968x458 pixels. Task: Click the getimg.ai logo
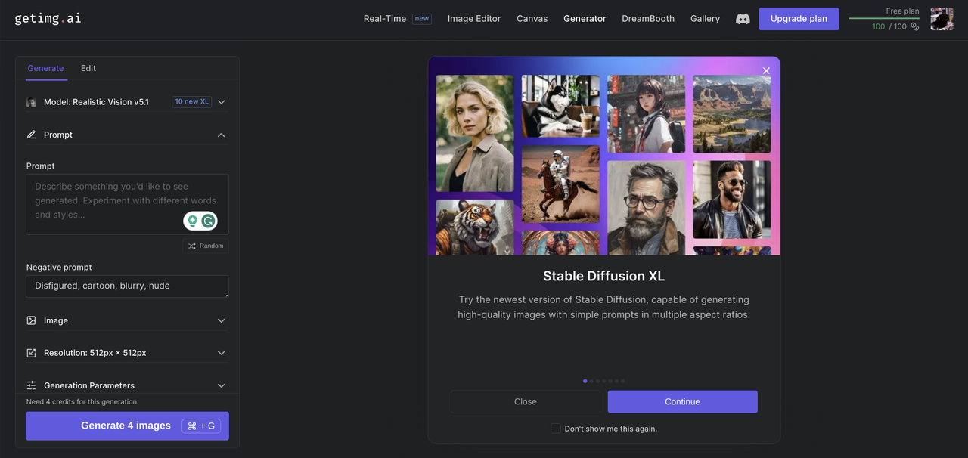click(48, 18)
